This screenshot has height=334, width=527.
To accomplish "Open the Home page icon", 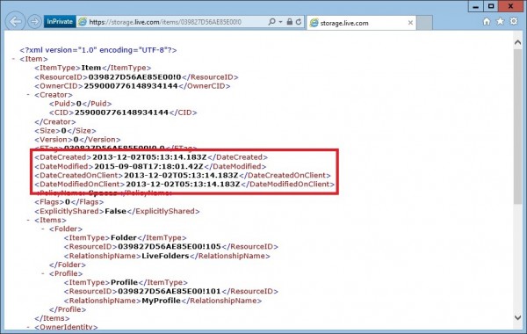I will pos(487,21).
